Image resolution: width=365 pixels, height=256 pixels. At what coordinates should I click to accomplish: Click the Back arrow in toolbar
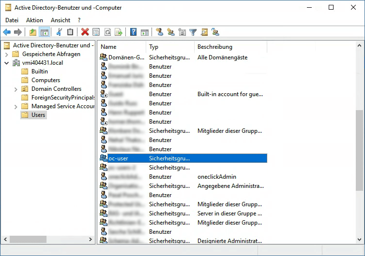point(7,32)
